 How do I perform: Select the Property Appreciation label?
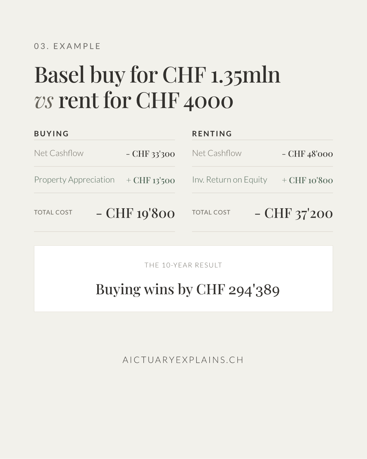74,180
